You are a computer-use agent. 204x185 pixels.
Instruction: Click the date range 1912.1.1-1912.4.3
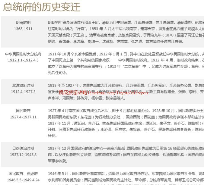(23, 60)
